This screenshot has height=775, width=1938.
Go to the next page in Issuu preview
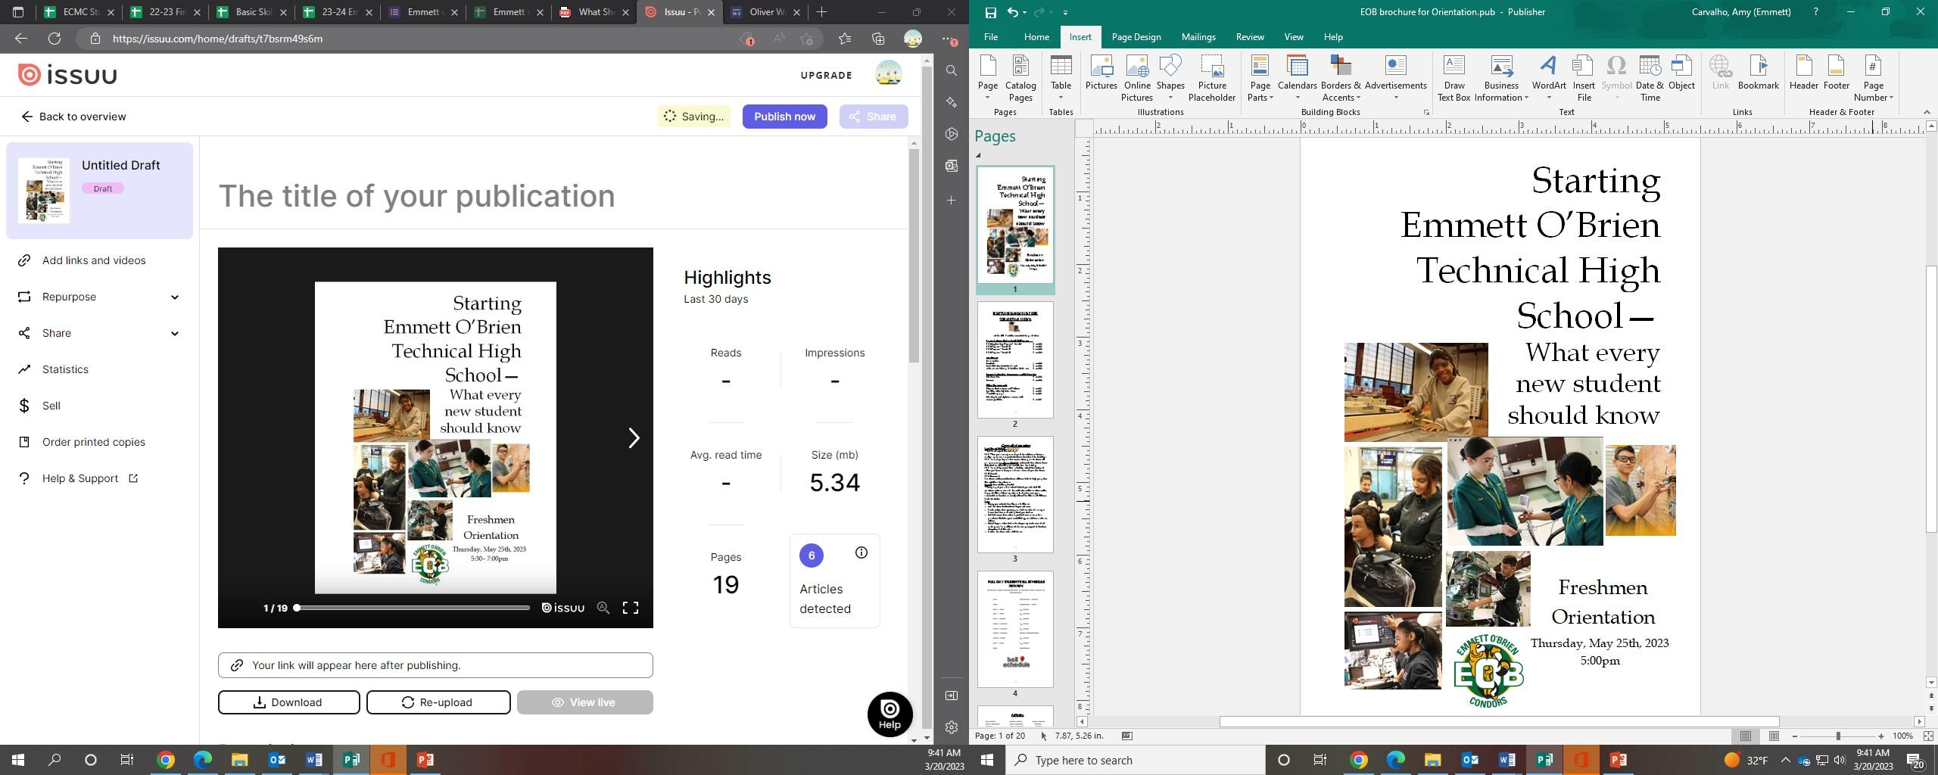tap(634, 438)
